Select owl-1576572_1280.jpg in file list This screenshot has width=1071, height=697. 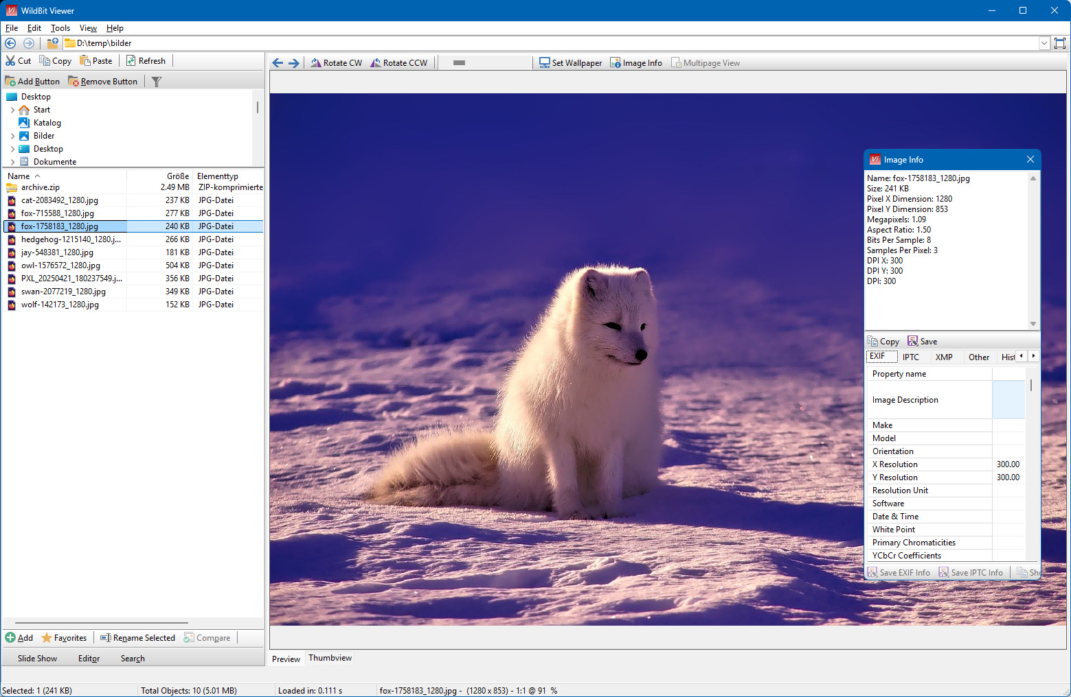click(x=60, y=265)
